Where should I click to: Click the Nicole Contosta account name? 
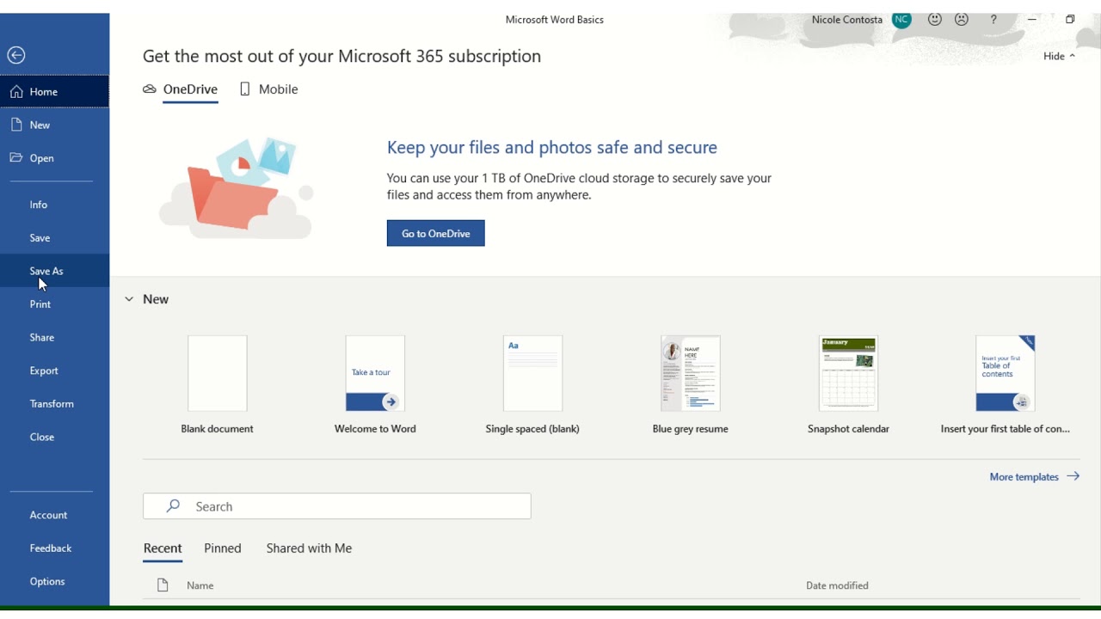(x=847, y=20)
